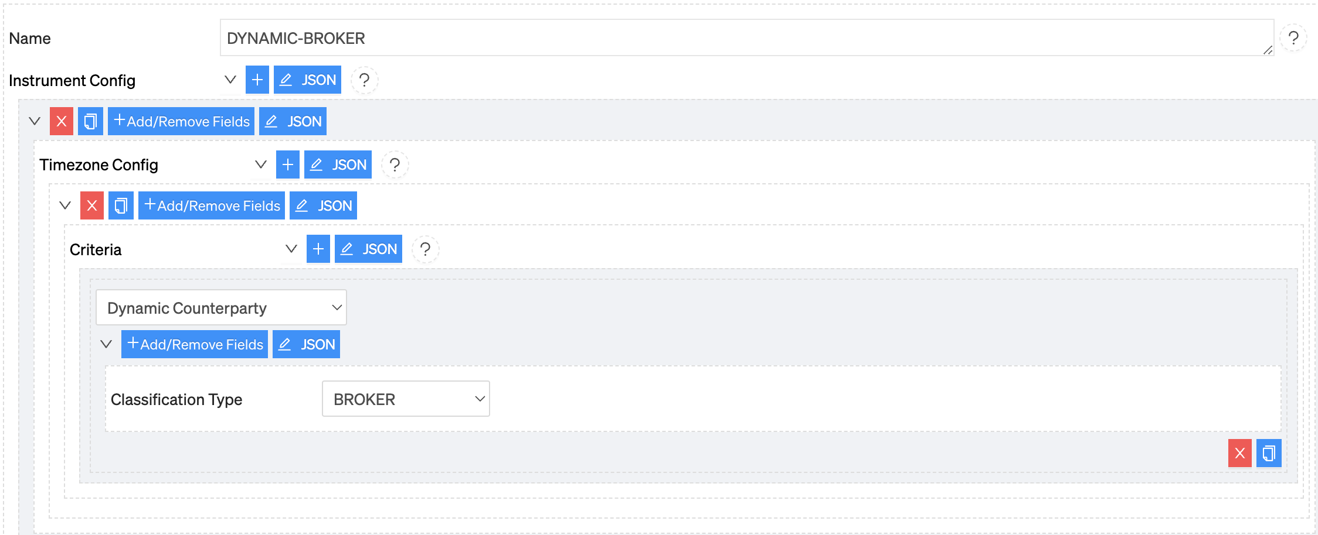
Task: Collapse the Criteria section chevron
Action: [x=291, y=249]
